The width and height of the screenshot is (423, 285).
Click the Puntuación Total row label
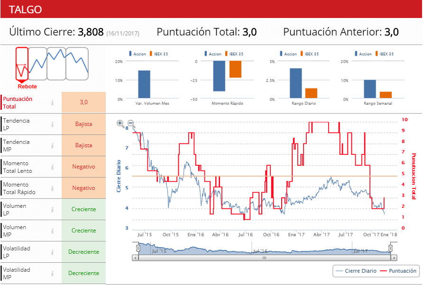point(18,103)
